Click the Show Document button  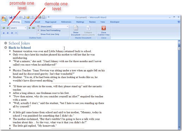[x=76, y=31]
